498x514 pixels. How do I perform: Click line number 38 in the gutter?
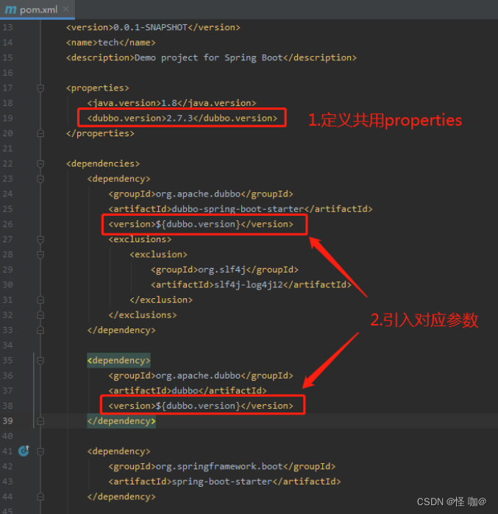[x=7, y=406]
